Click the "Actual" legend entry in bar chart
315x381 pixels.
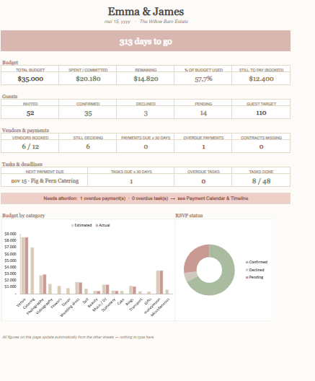pos(103,225)
